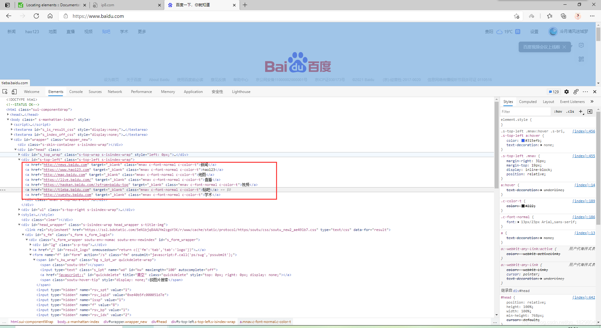Open a new browser tab

coord(245,5)
